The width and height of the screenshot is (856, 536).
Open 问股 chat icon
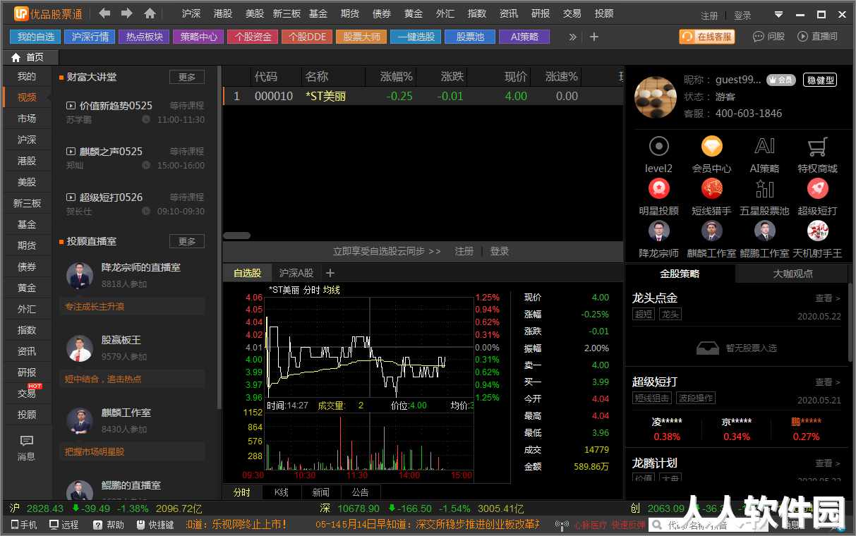click(x=768, y=37)
